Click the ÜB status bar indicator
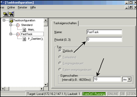 123,94
